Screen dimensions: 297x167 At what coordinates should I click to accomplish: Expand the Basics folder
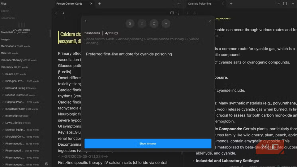pos(3,74)
